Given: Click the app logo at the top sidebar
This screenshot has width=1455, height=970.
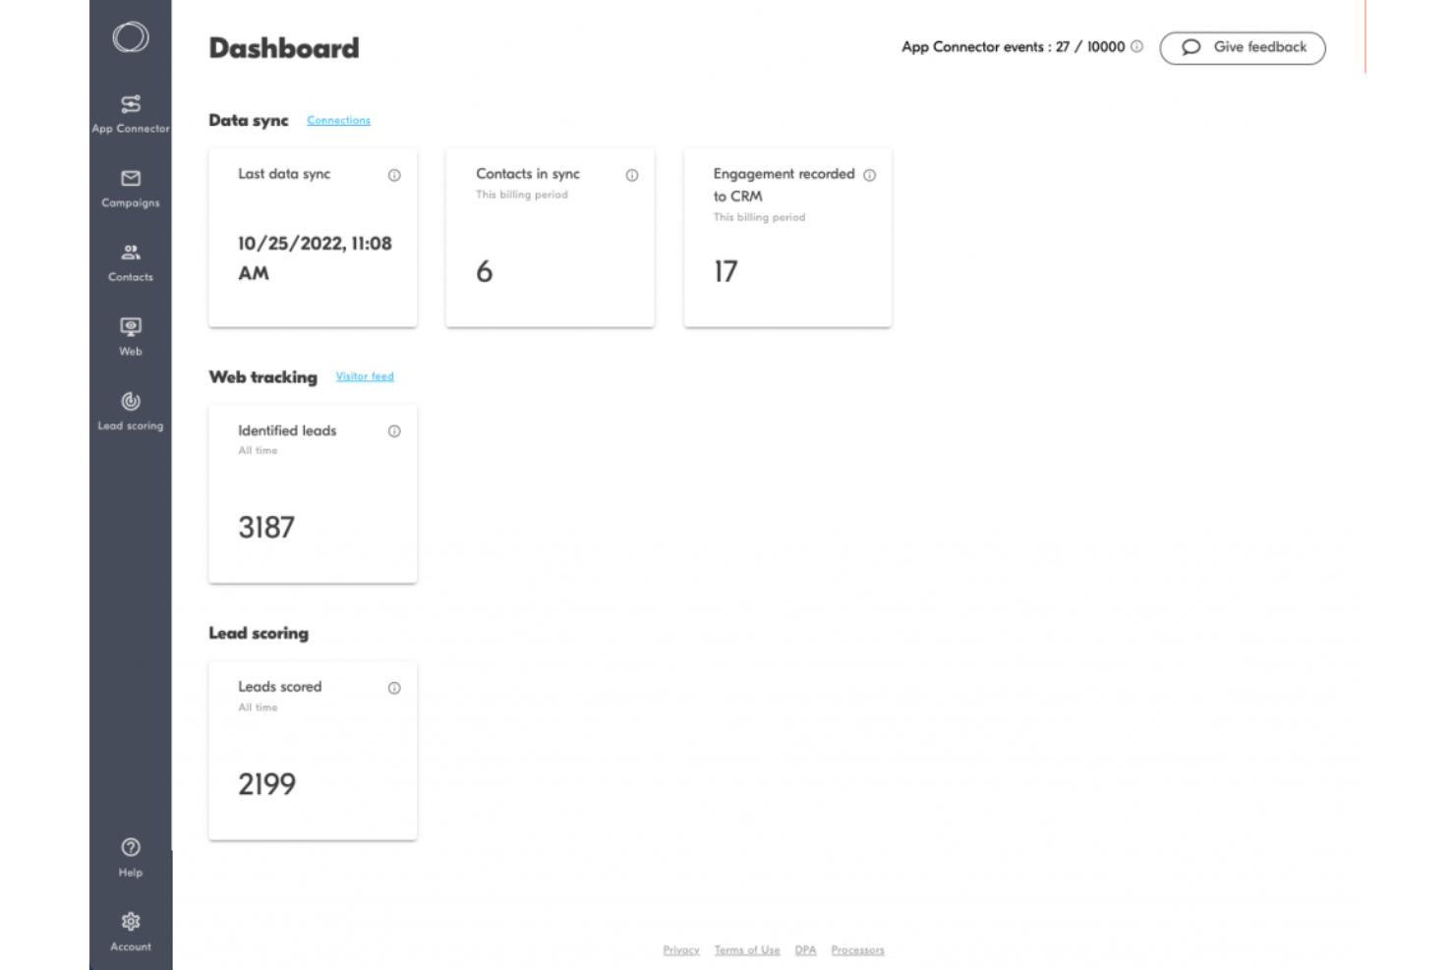Looking at the screenshot, I should click(x=131, y=36).
